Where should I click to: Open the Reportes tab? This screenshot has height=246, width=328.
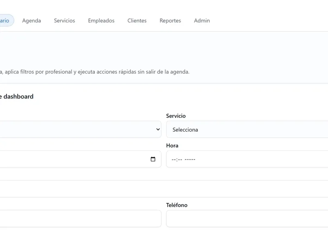coord(170,20)
